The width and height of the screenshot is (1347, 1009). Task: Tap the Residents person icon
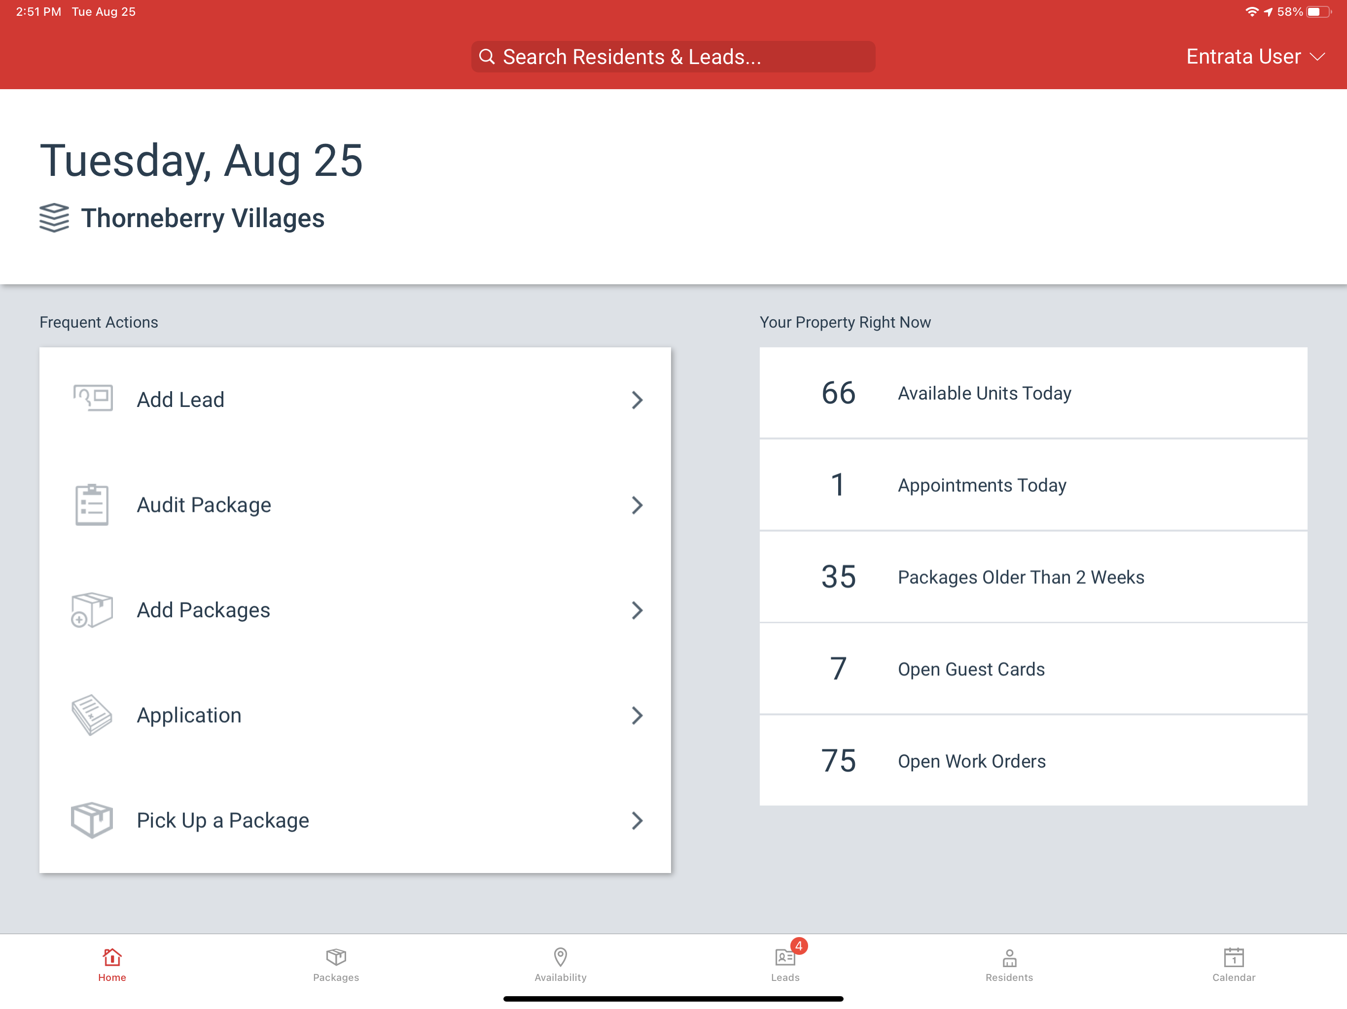tap(1010, 958)
